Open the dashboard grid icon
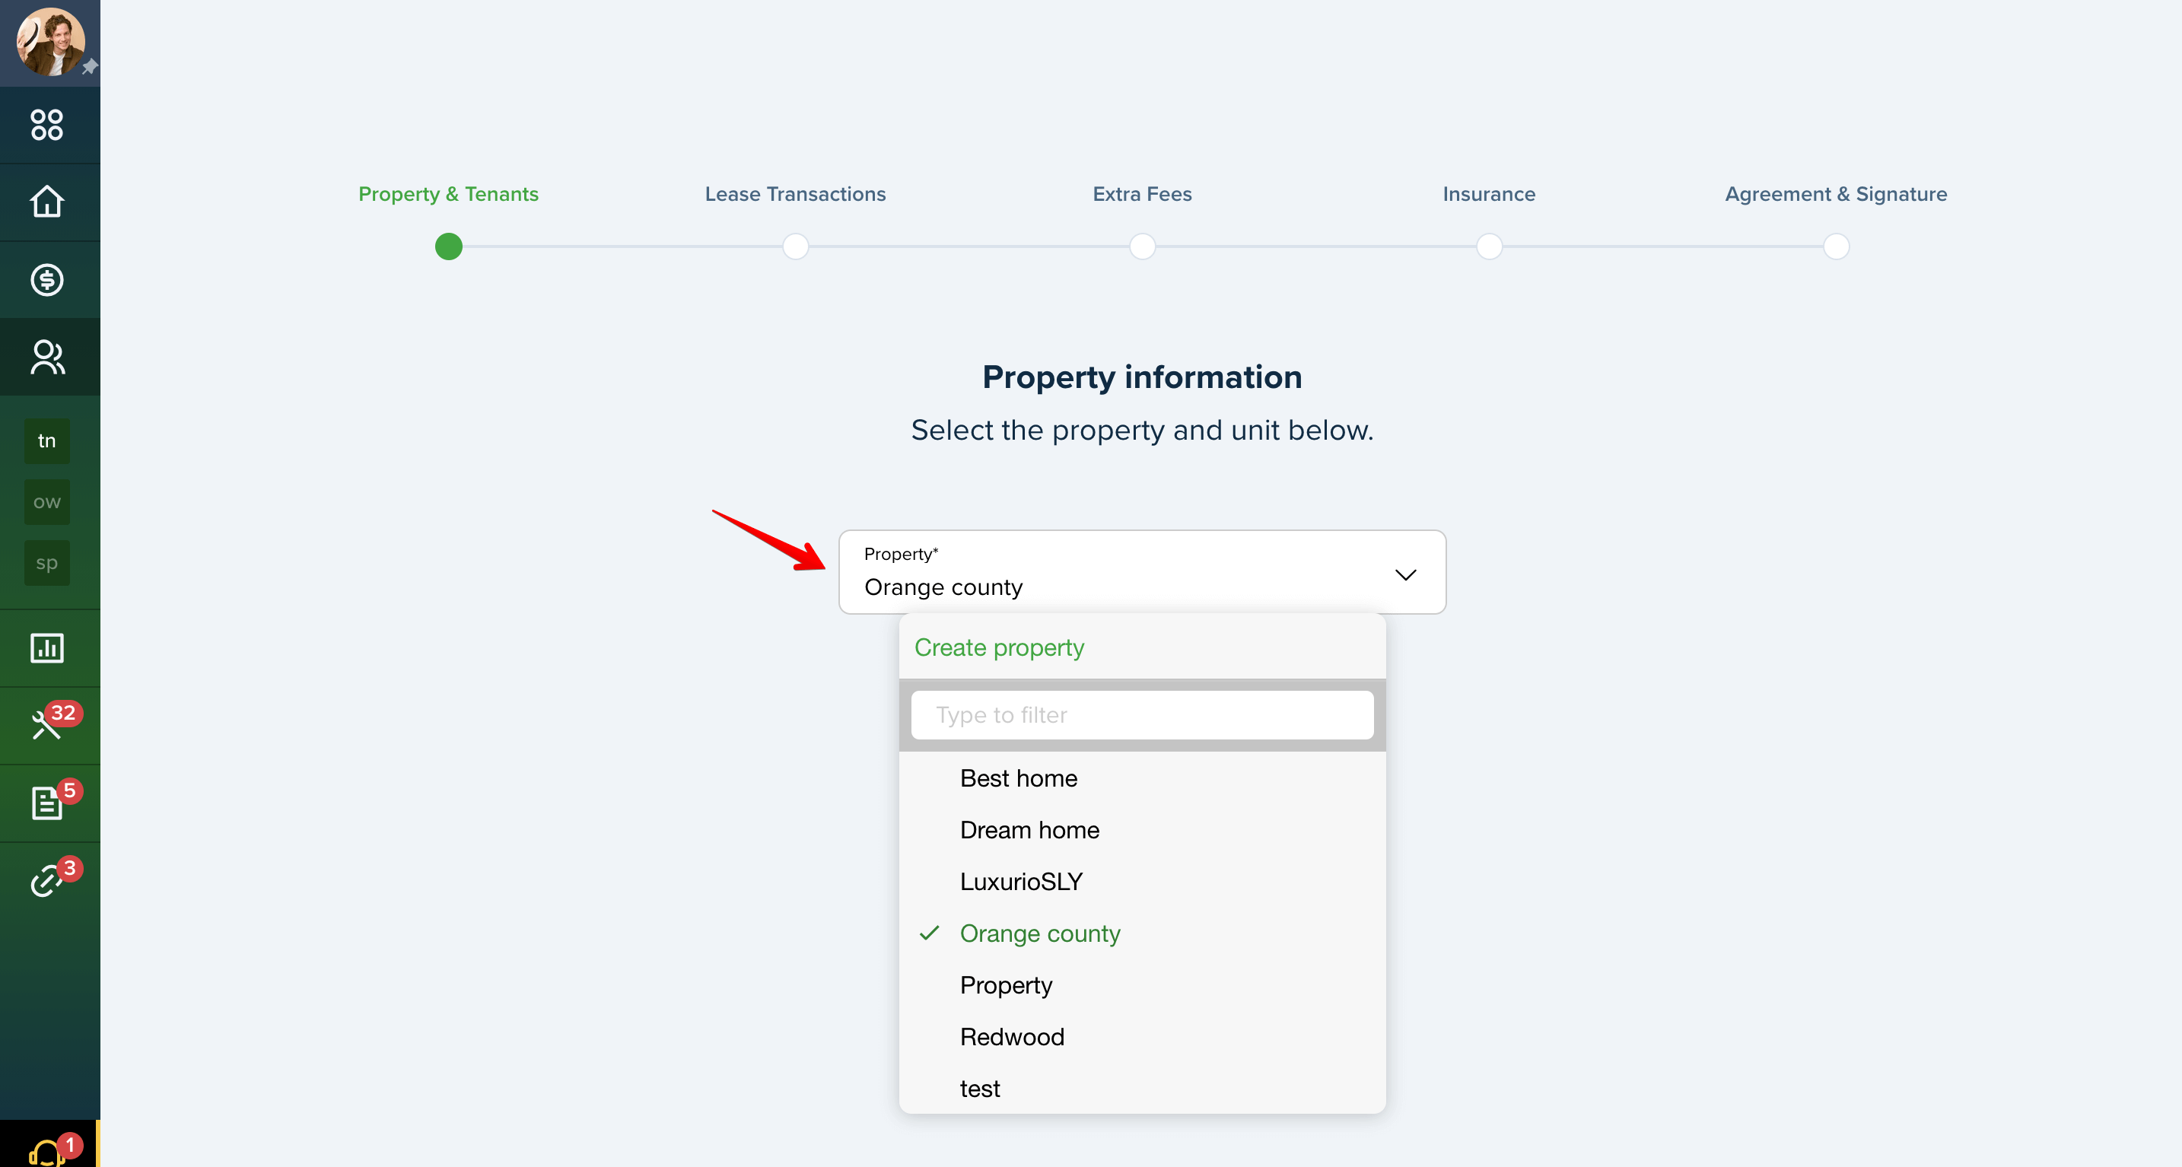 click(x=46, y=125)
